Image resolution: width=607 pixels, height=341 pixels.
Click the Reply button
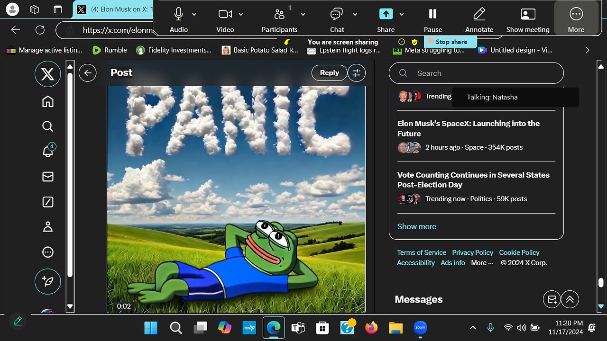click(329, 73)
